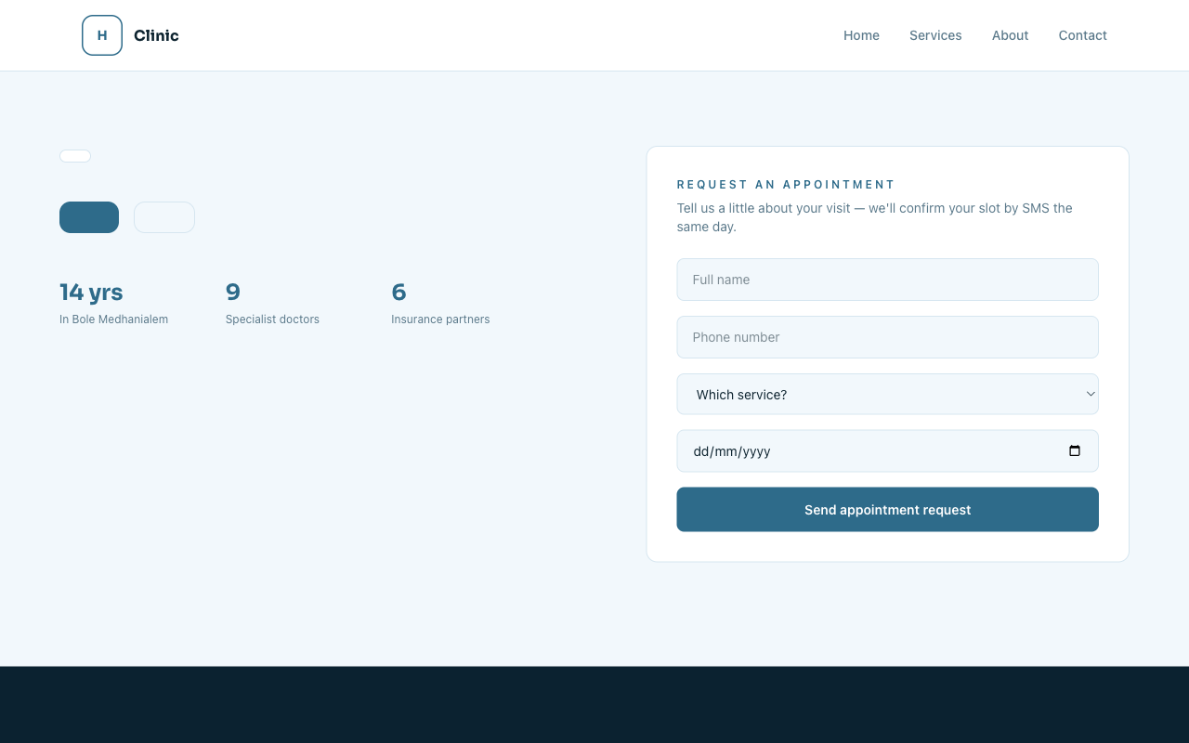Click the Clinic brand name
1189x743 pixels.
pos(156,35)
